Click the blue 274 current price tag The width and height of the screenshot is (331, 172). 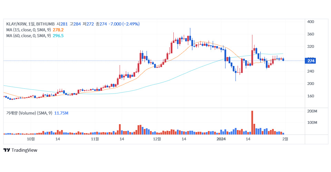click(311, 61)
